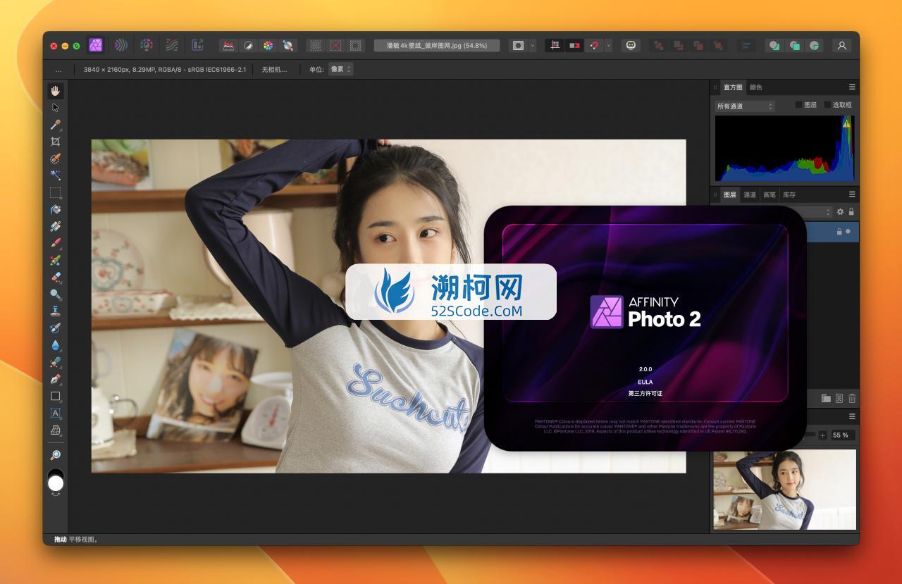Toggle force pixel alignment in toolbar
This screenshot has width=902, height=584.
pos(555,45)
